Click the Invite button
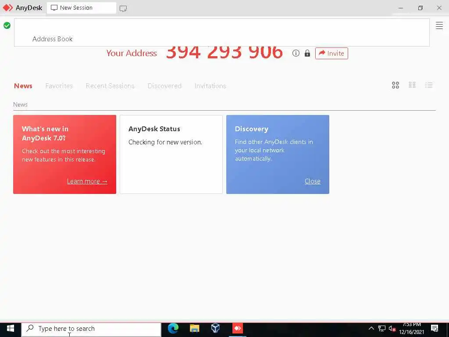The image size is (449, 337). click(x=331, y=53)
